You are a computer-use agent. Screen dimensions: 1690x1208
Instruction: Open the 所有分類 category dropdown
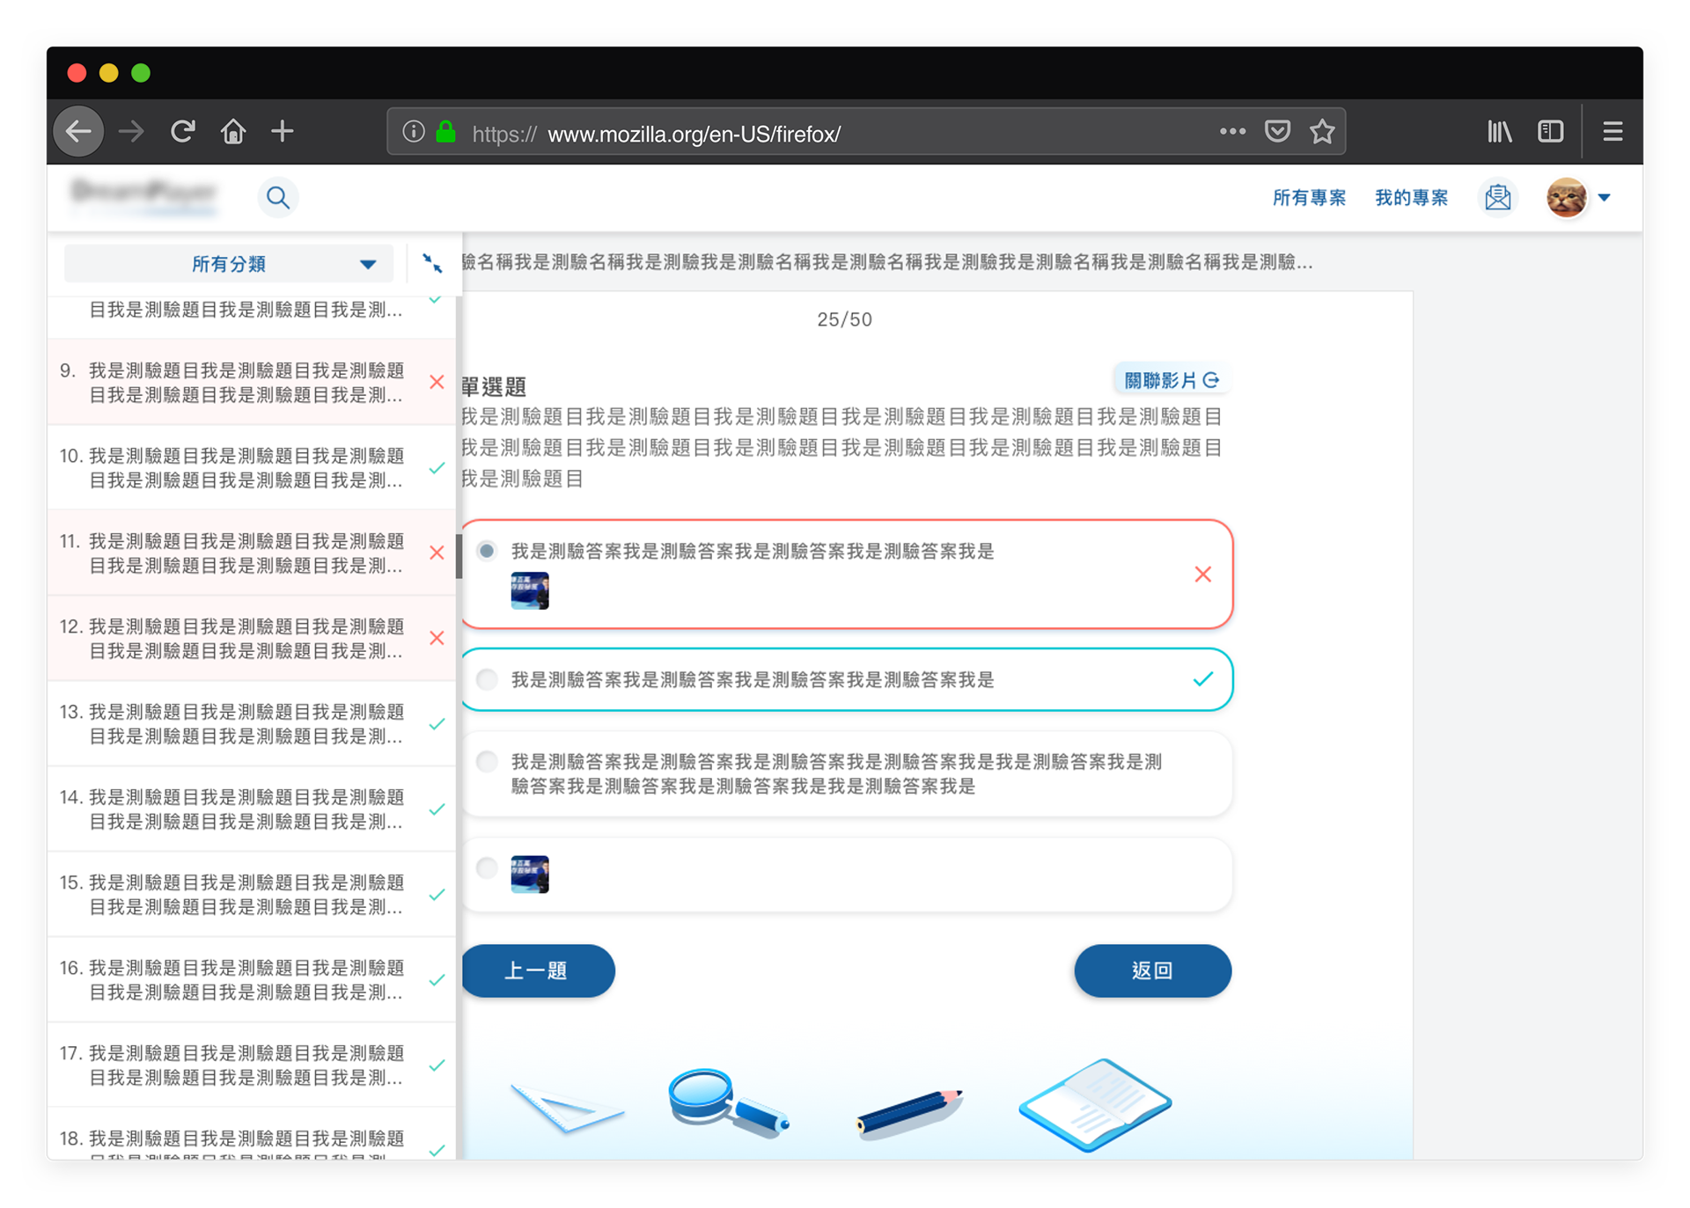[229, 264]
